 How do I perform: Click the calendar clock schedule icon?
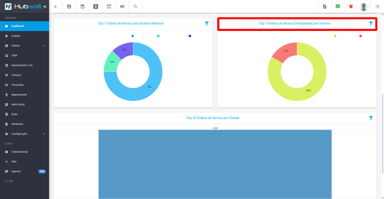tap(82, 7)
